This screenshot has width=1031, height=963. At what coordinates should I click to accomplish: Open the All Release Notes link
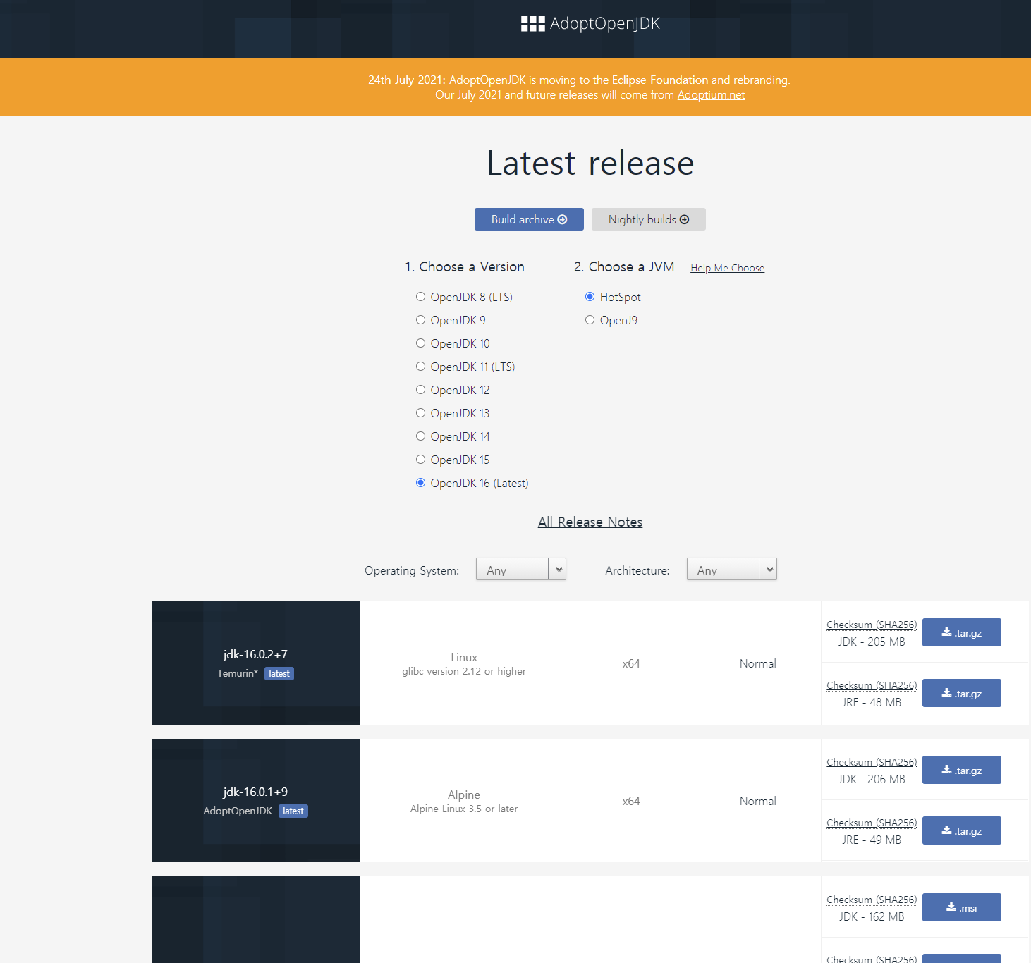pyautogui.click(x=590, y=522)
